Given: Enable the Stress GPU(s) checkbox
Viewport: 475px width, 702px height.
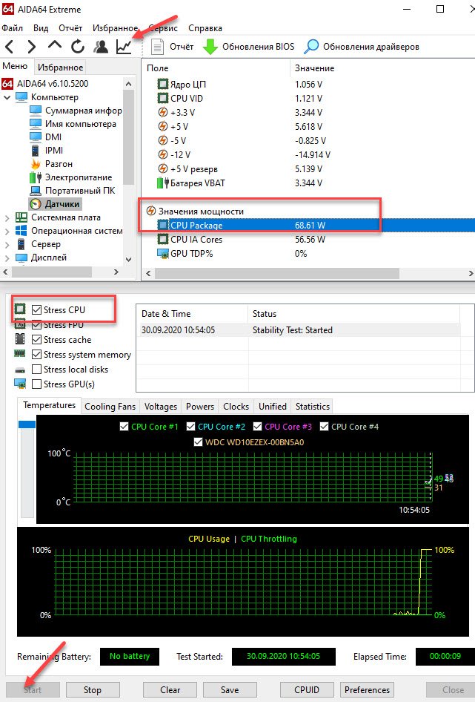Looking at the screenshot, I should coord(36,384).
